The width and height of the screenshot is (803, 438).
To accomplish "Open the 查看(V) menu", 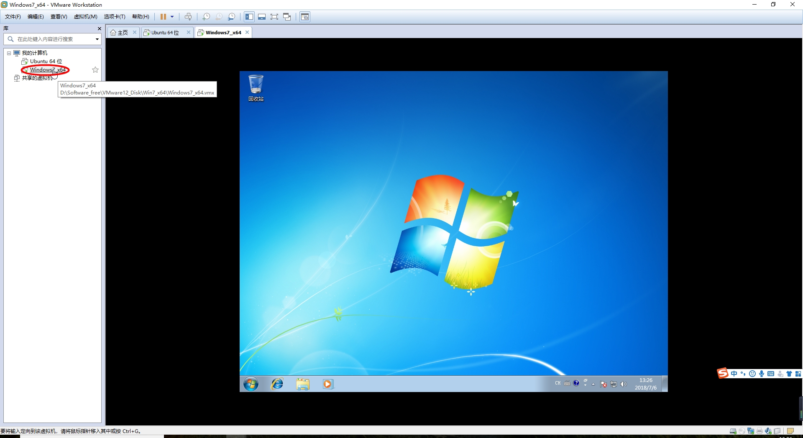I will (x=59, y=17).
